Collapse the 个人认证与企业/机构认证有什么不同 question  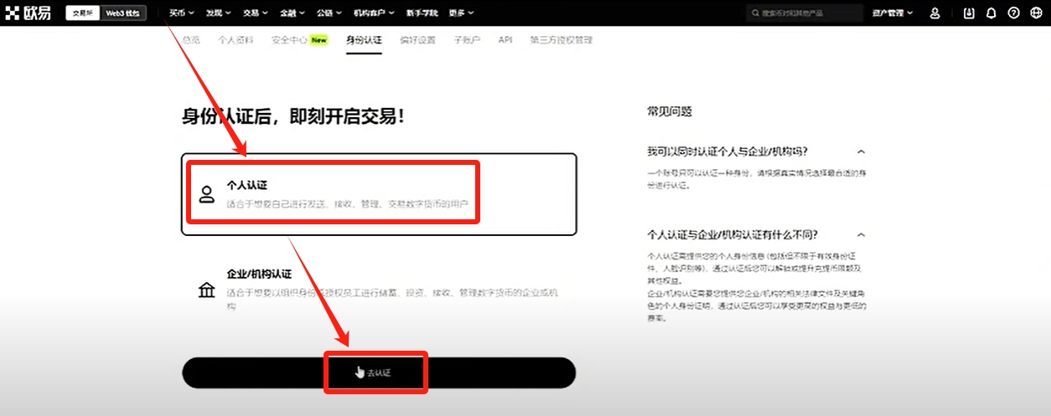pyautogui.click(x=861, y=235)
